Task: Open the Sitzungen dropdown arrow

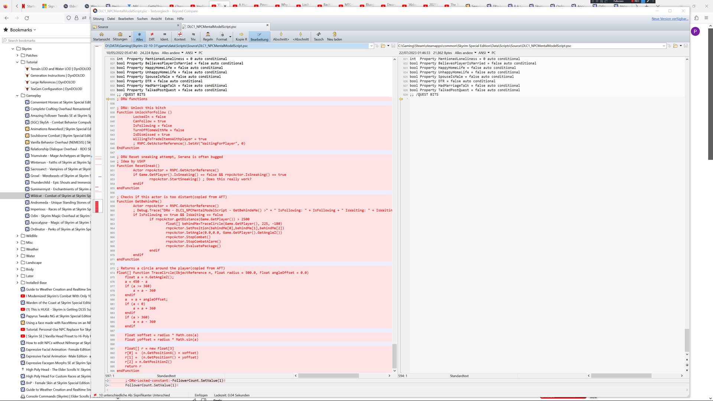Action: coord(130,36)
